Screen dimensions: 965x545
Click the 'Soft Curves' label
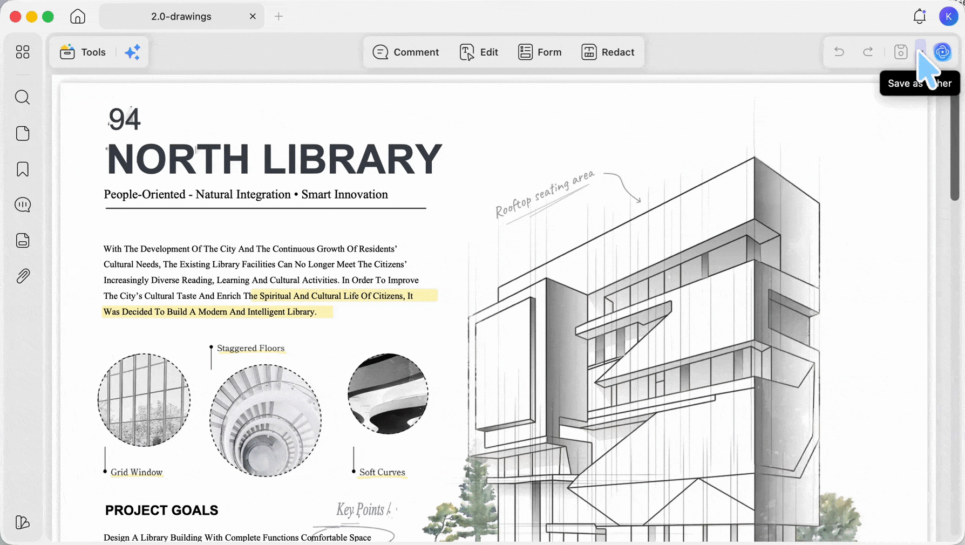(382, 472)
